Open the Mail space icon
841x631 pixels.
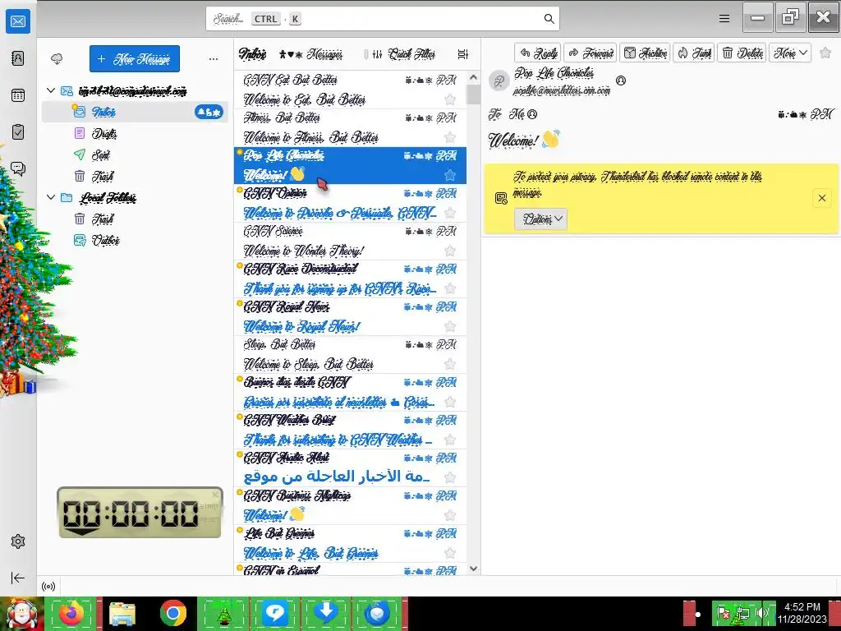18,21
